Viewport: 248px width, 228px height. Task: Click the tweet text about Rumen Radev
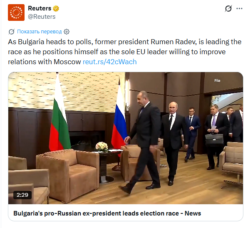125,52
